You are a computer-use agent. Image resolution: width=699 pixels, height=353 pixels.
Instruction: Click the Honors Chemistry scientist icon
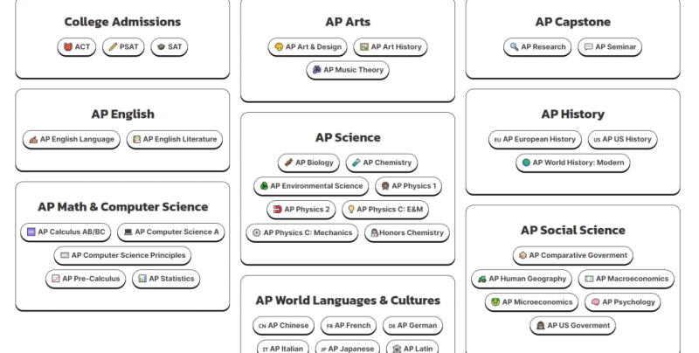[x=375, y=232]
